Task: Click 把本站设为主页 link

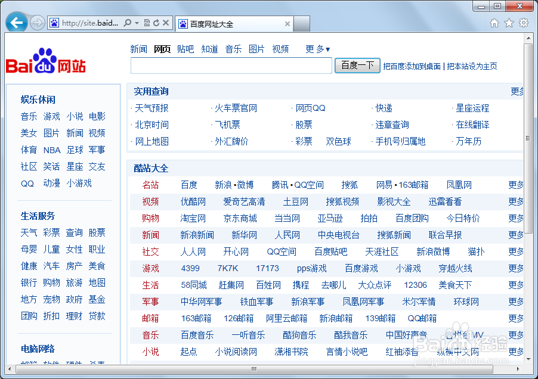Action: pos(472,67)
